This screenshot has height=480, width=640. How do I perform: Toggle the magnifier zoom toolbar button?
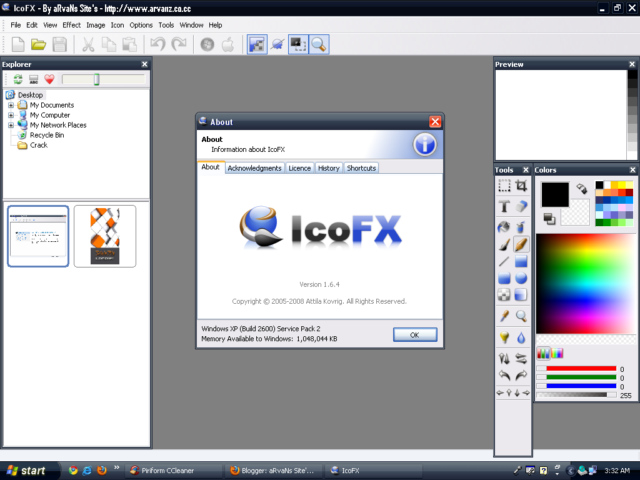tap(319, 44)
